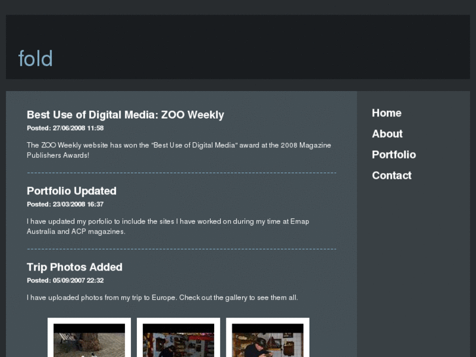Click the paragraph about Emap Australia and ACP magazines

tap(168, 227)
